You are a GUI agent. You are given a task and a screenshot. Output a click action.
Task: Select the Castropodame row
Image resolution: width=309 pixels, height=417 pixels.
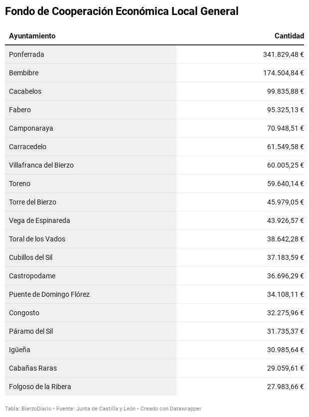pyautogui.click(x=154, y=276)
